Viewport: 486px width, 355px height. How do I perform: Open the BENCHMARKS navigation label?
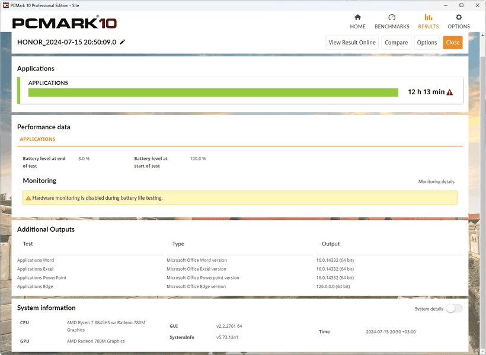pos(392,26)
